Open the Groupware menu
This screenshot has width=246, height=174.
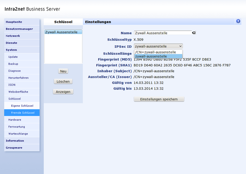(x=22, y=148)
